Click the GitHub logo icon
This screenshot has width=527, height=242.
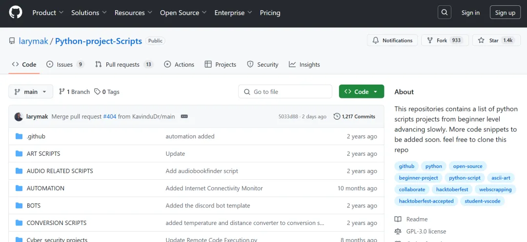tap(16, 13)
